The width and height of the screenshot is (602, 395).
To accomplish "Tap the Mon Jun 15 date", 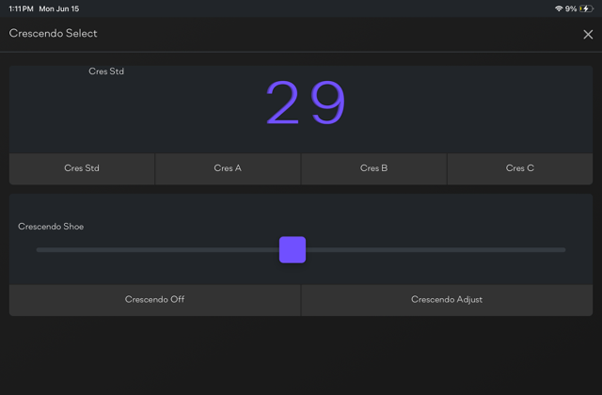I will coord(59,9).
